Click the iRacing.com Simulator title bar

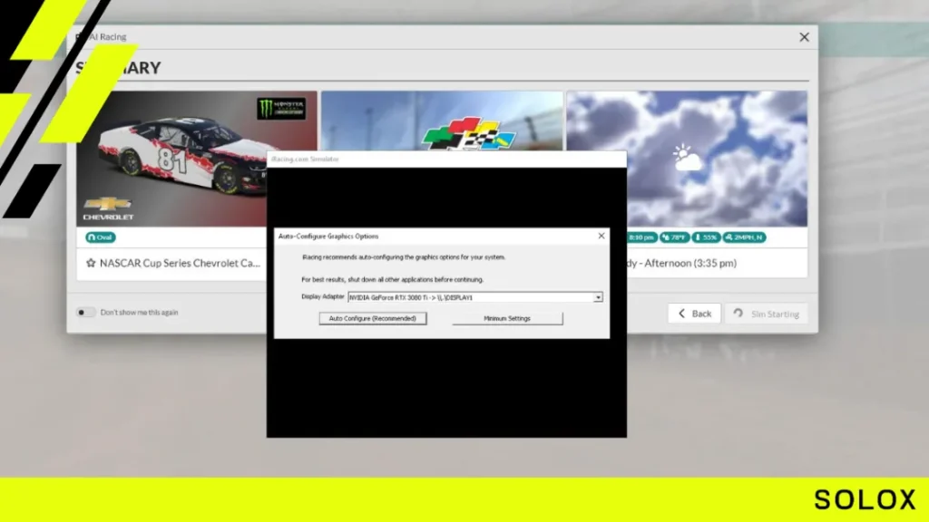pos(446,159)
